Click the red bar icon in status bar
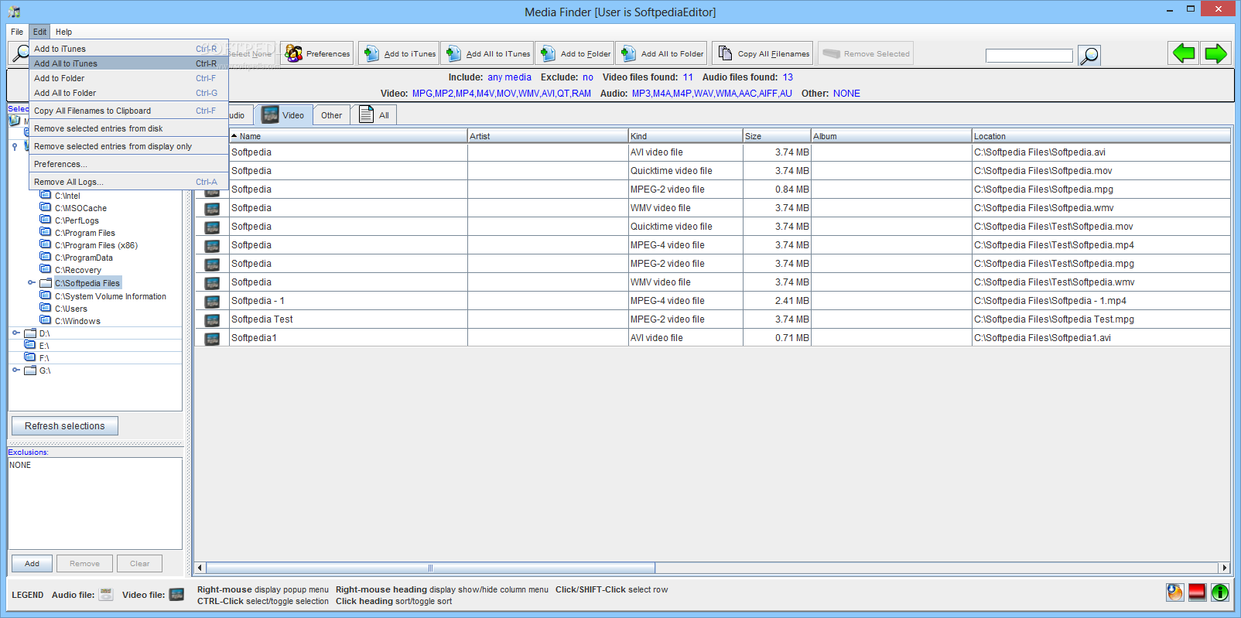Viewport: 1241px width, 618px height. coord(1197,592)
